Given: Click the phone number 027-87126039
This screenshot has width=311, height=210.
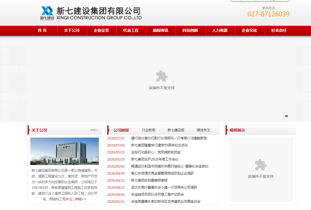Looking at the screenshot, I should (x=268, y=14).
